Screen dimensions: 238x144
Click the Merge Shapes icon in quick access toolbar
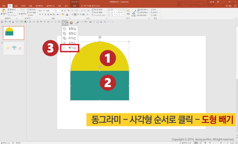click(64, 22)
